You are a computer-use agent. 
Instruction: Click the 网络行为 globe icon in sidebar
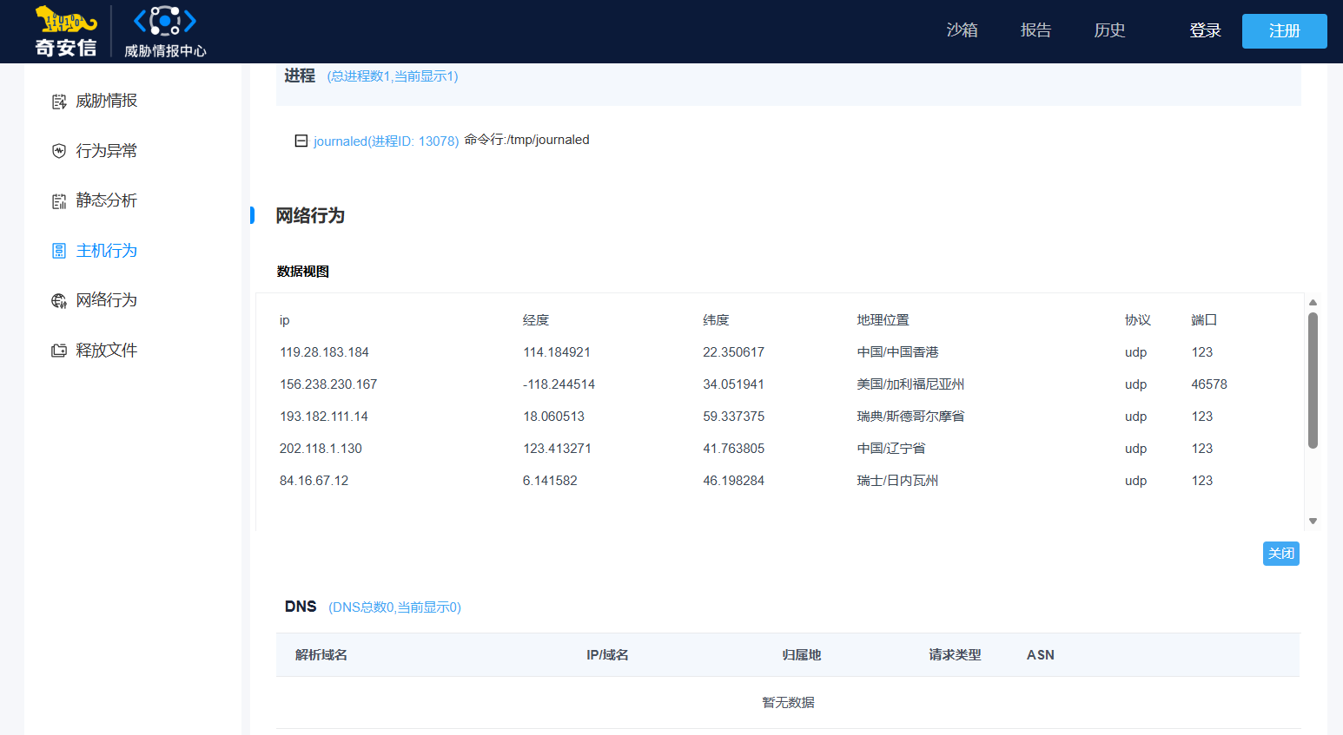(x=59, y=301)
